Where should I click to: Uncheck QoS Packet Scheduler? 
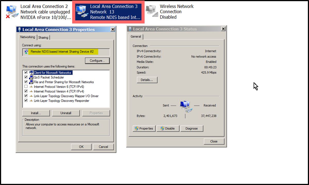tap(26, 77)
